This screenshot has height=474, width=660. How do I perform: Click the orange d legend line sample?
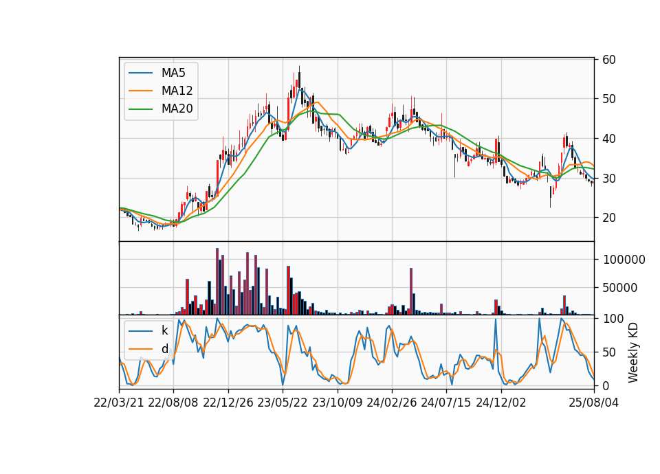click(x=140, y=349)
